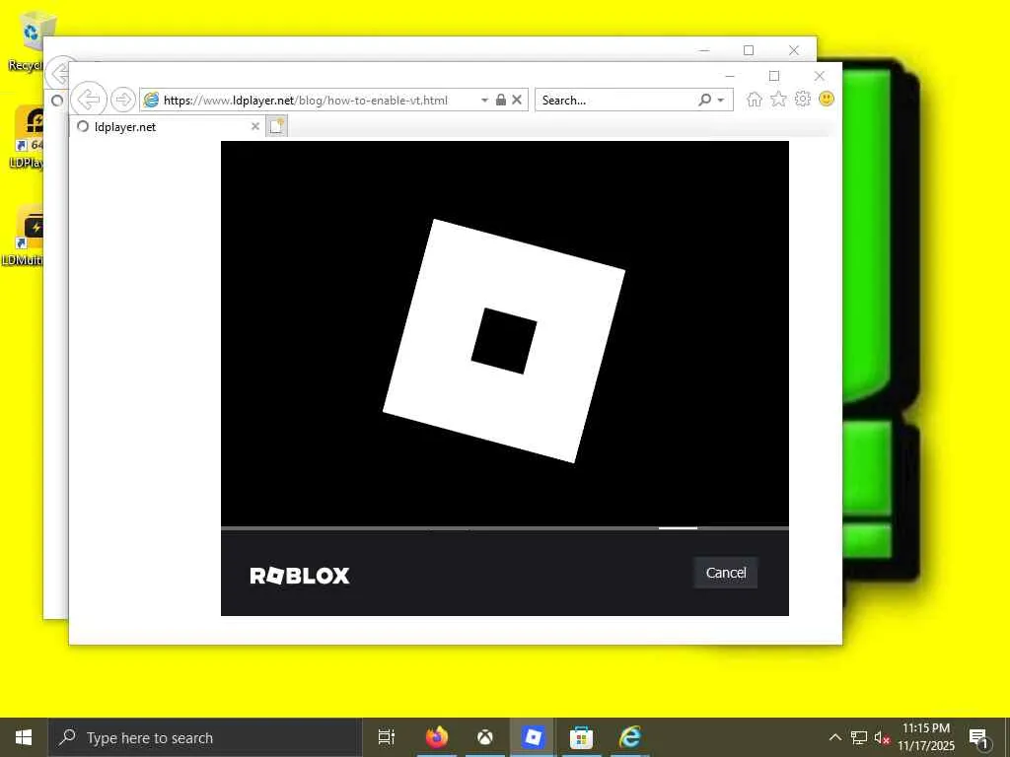Open the LDPlayer desktop shortcut
The width and height of the screenshot is (1010, 757).
coord(26,137)
